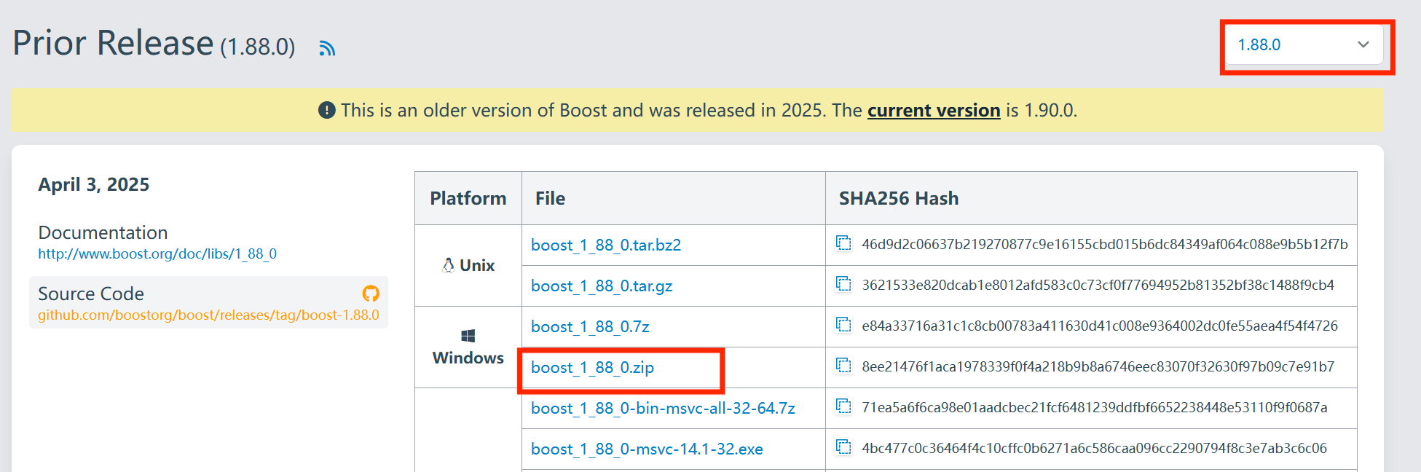Open the 1.88.0 version dropdown
The width and height of the screenshot is (1421, 472).
tap(1303, 44)
